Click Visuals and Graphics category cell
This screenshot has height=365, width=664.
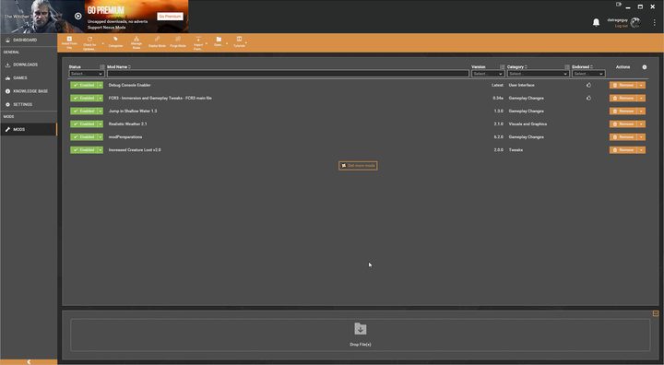528,124
